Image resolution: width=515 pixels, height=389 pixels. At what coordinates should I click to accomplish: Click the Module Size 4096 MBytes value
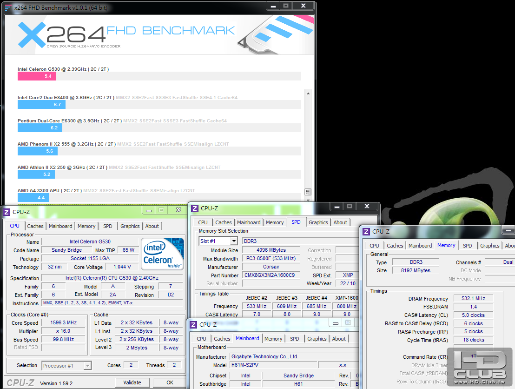pyautogui.click(x=271, y=250)
